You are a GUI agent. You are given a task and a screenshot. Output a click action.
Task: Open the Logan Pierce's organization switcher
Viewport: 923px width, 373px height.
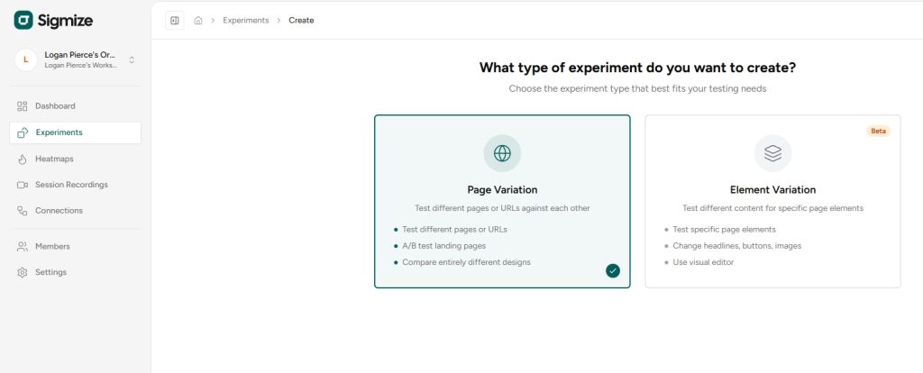tap(76, 59)
